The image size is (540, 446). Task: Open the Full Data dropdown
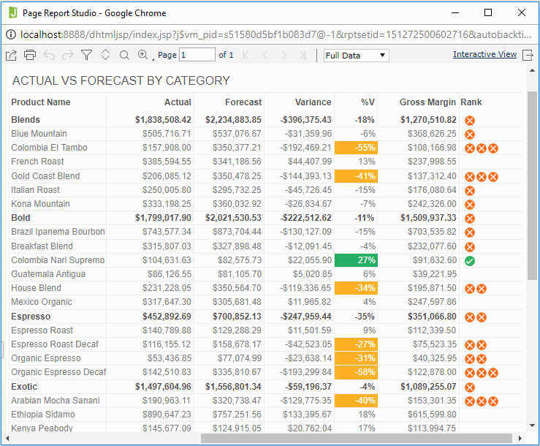coord(356,56)
